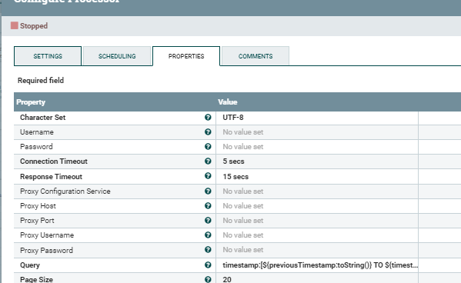Click the Value column header
Screen dimensions: 461x283
tap(228, 102)
